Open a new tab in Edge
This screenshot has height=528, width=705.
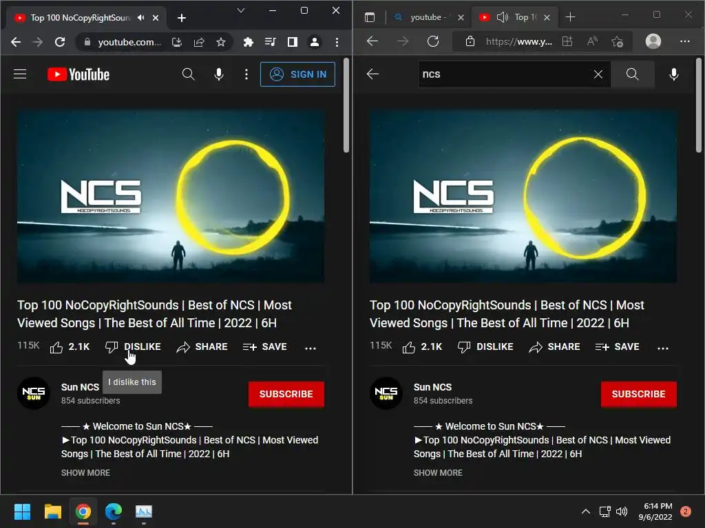[570, 17]
